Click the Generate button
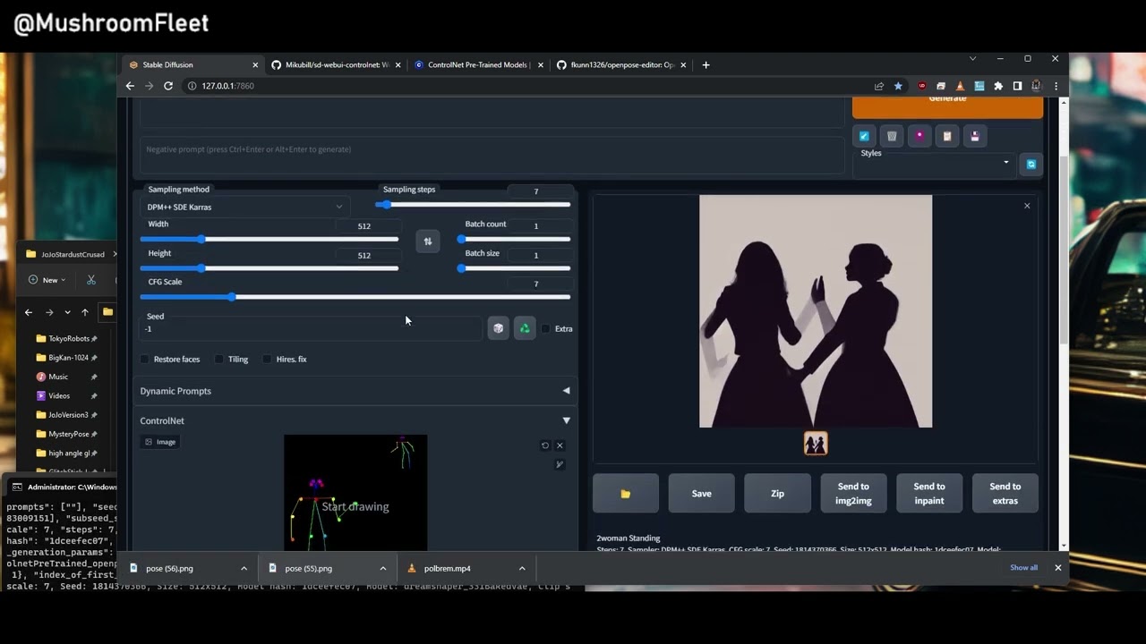 tap(947, 108)
